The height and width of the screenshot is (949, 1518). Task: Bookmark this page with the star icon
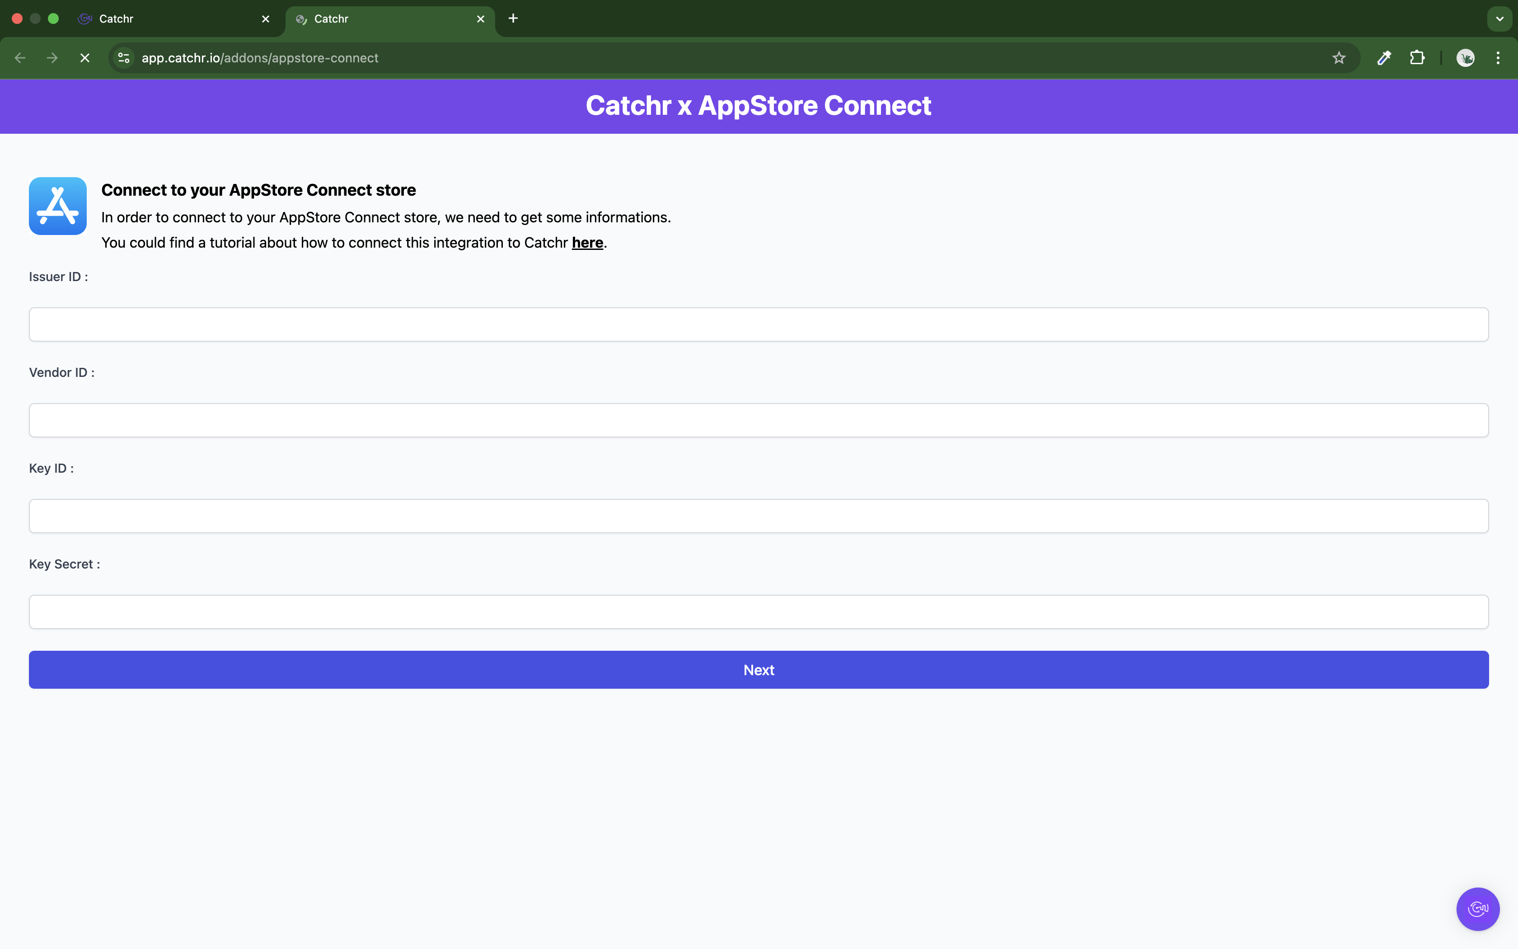pos(1339,58)
